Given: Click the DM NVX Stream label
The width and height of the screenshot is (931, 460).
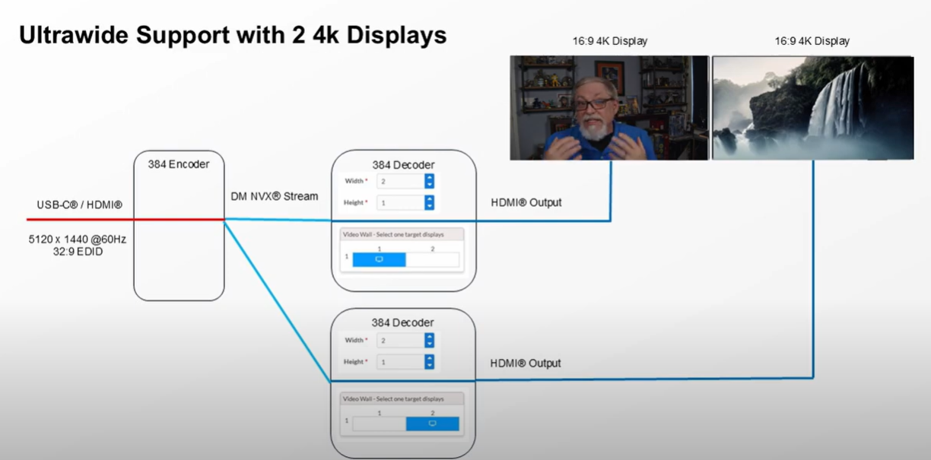Looking at the screenshot, I should pyautogui.click(x=274, y=196).
